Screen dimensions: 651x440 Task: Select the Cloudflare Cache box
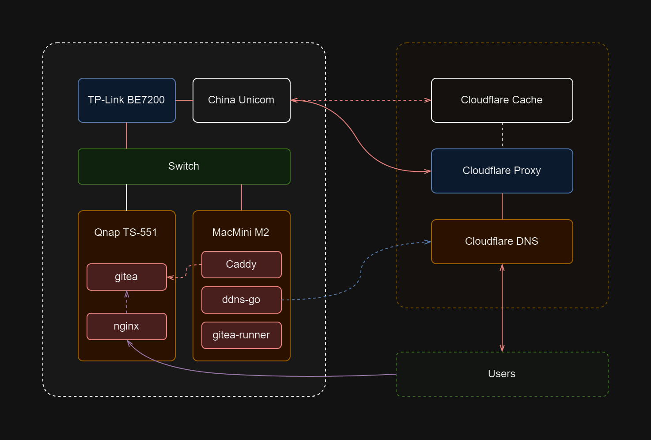[x=502, y=100]
